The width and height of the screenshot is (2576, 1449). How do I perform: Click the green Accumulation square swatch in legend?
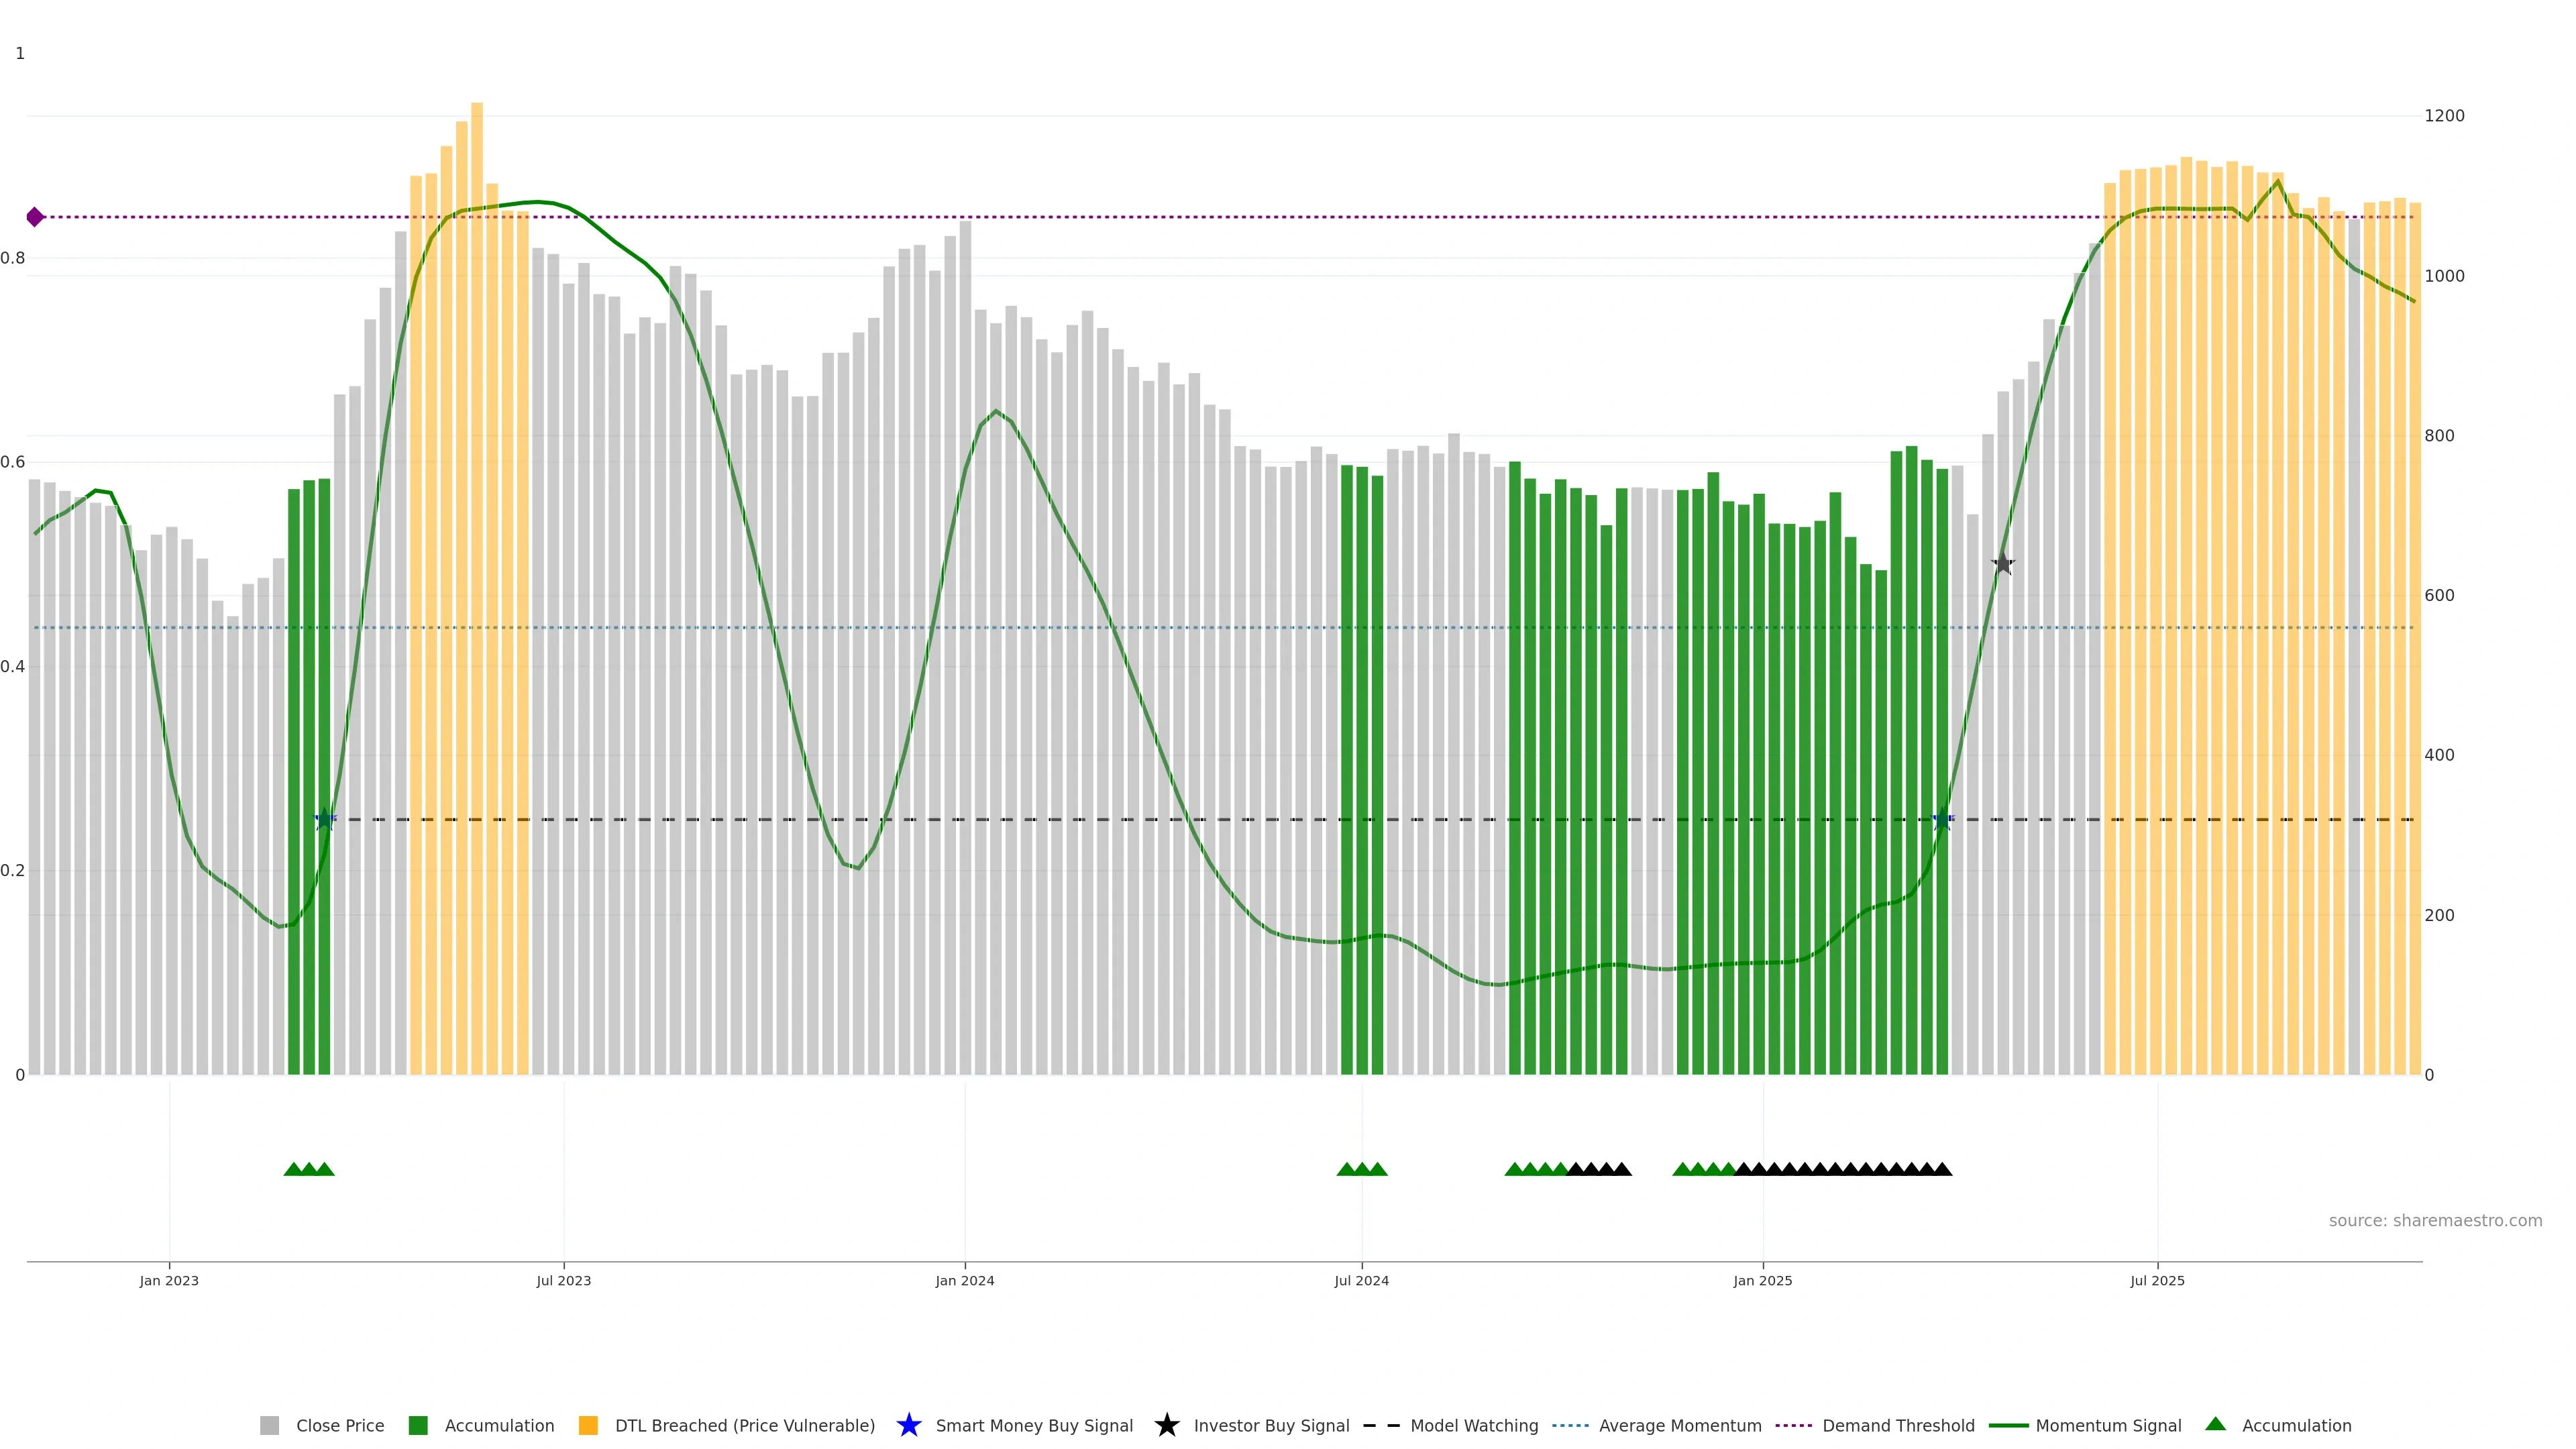coord(418,1425)
